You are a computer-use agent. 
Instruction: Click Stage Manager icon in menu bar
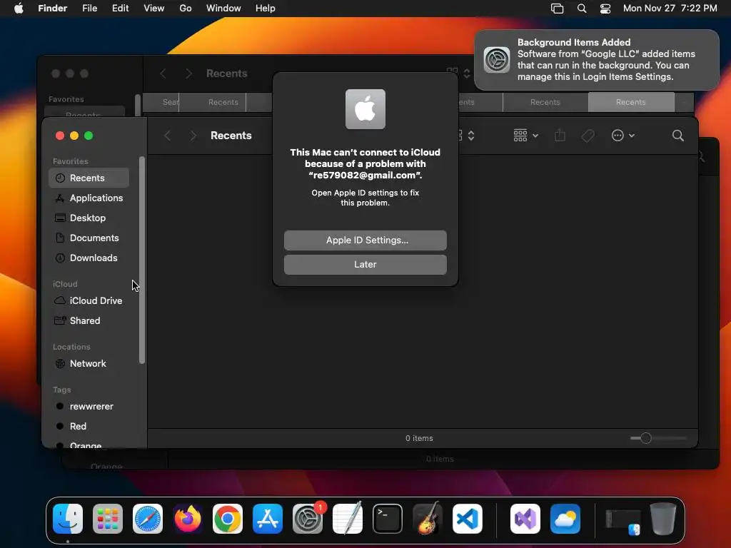[x=557, y=9]
